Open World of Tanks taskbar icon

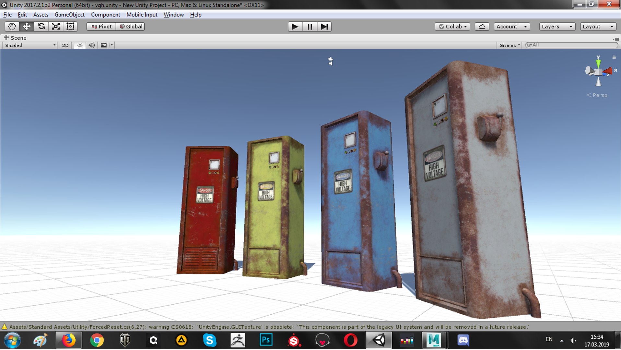click(x=125, y=340)
